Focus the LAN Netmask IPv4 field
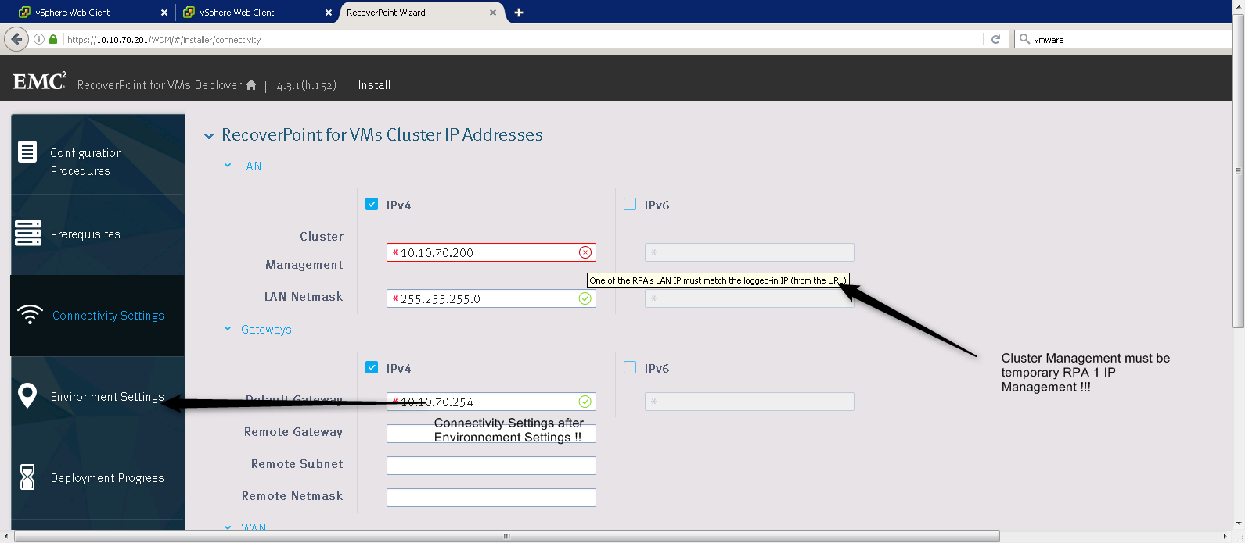The image size is (1245, 543). coord(491,298)
